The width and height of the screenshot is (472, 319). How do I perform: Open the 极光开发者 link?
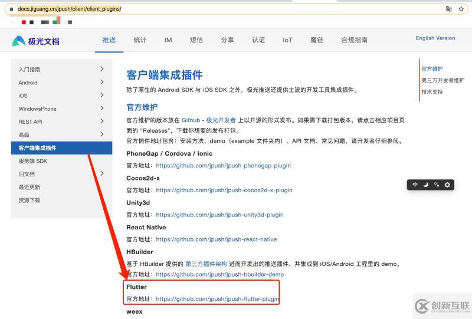[221, 120]
